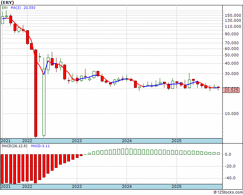Click 2022 on the MACD panel time axis
243x195 pixels.
tap(27, 186)
